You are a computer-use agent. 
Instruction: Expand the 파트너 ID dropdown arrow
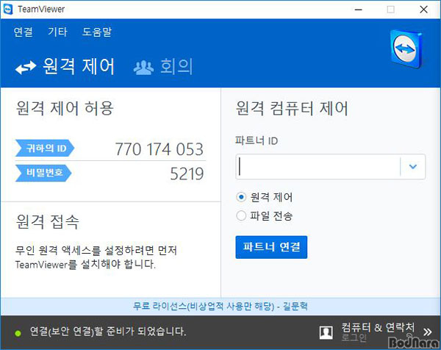pos(413,167)
